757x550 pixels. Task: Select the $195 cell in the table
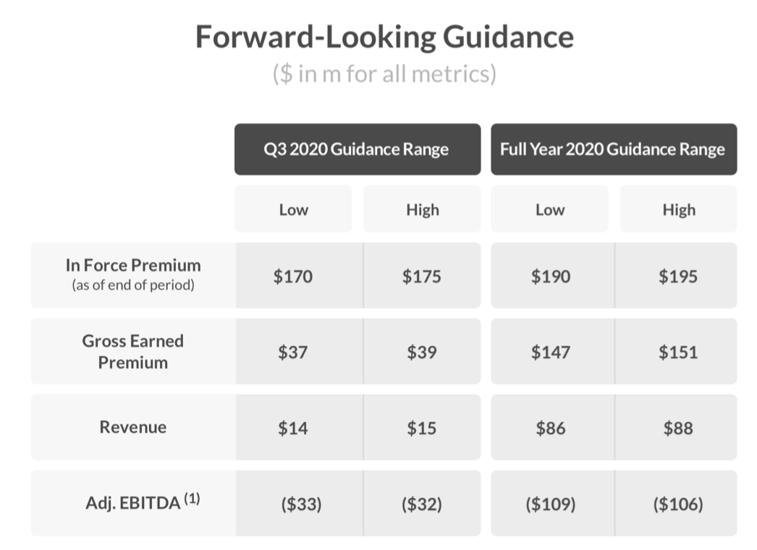point(678,276)
